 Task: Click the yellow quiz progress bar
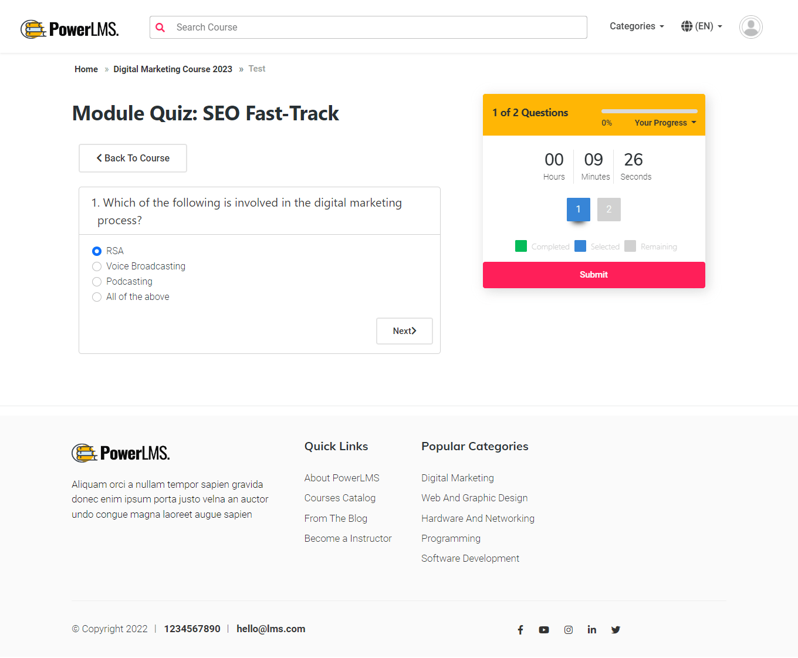click(649, 111)
